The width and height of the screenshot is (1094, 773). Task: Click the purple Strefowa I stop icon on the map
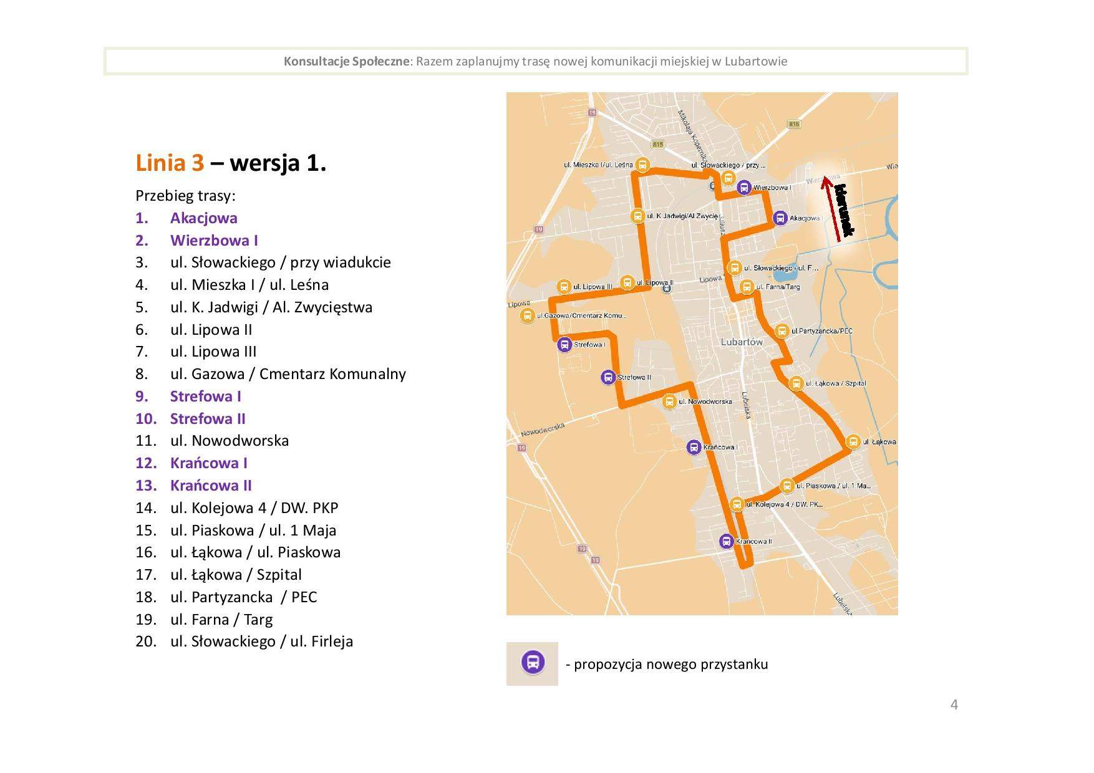click(564, 345)
